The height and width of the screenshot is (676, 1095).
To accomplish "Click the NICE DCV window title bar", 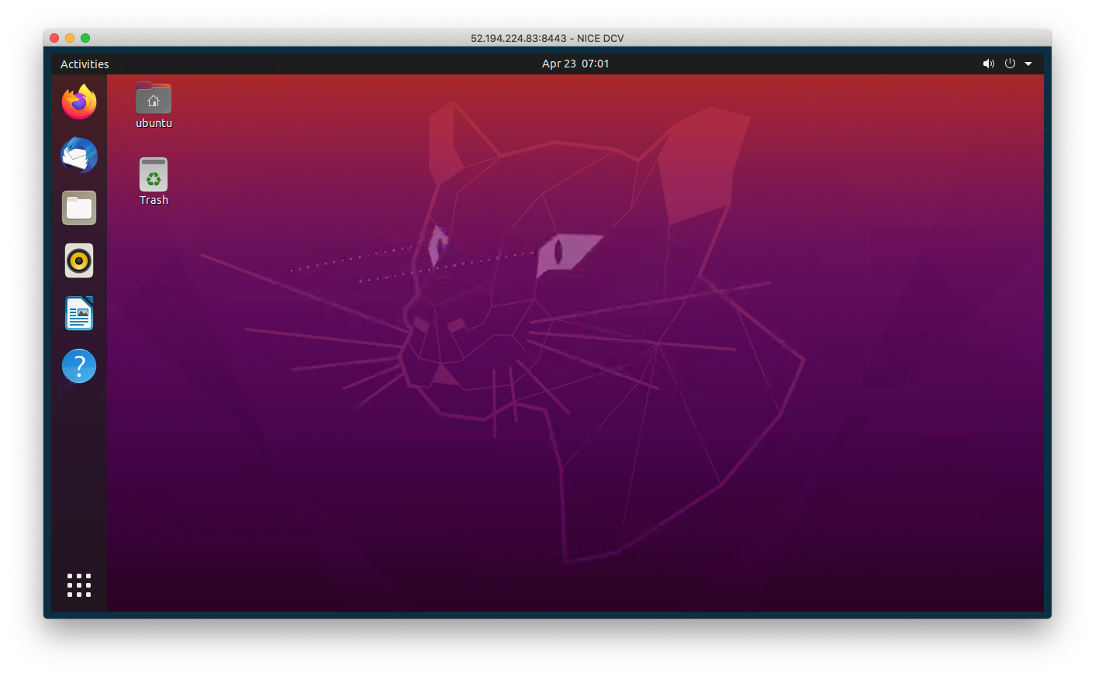I will pyautogui.click(x=547, y=37).
